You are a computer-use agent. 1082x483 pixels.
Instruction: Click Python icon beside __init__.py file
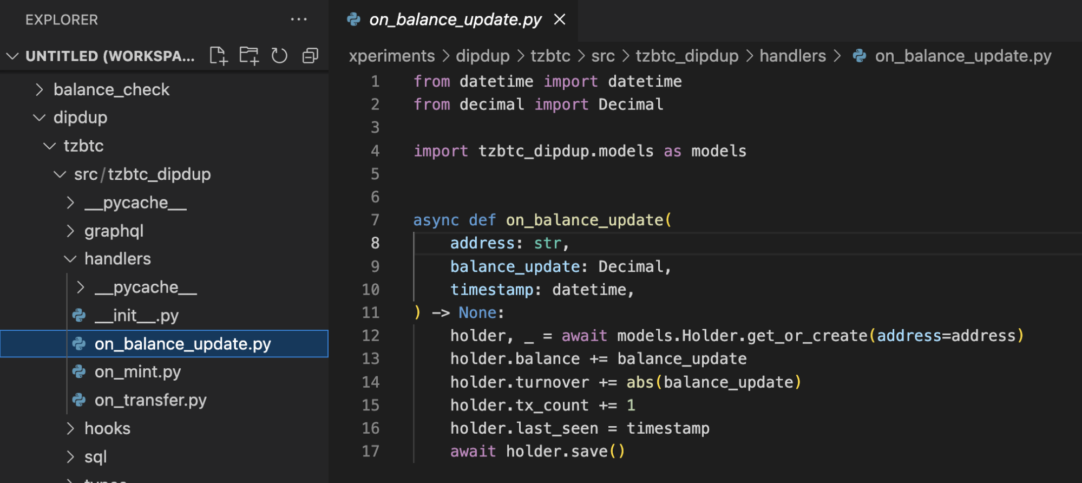click(x=79, y=316)
